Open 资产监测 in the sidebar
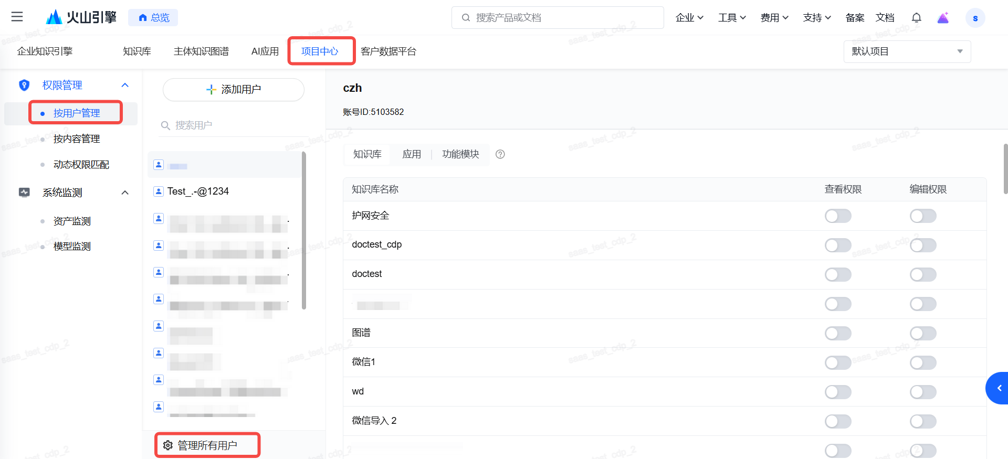Screen dimensions: 1008x459 pyautogui.click(x=71, y=221)
